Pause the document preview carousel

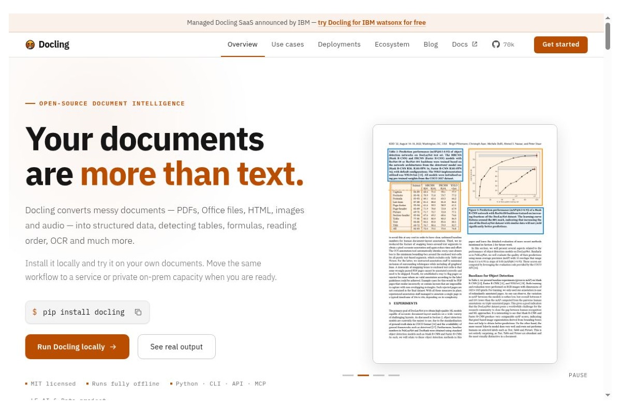(x=578, y=375)
